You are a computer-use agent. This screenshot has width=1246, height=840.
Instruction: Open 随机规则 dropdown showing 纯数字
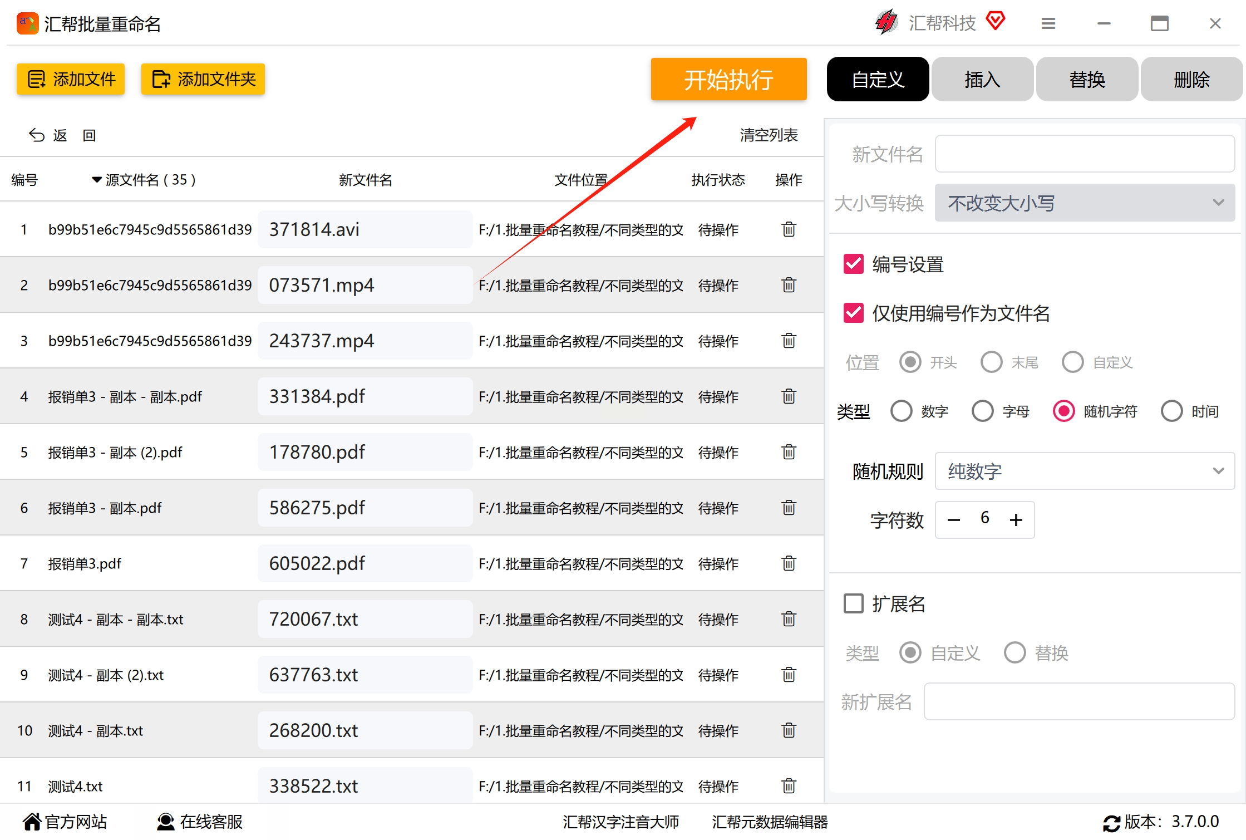click(x=1085, y=471)
